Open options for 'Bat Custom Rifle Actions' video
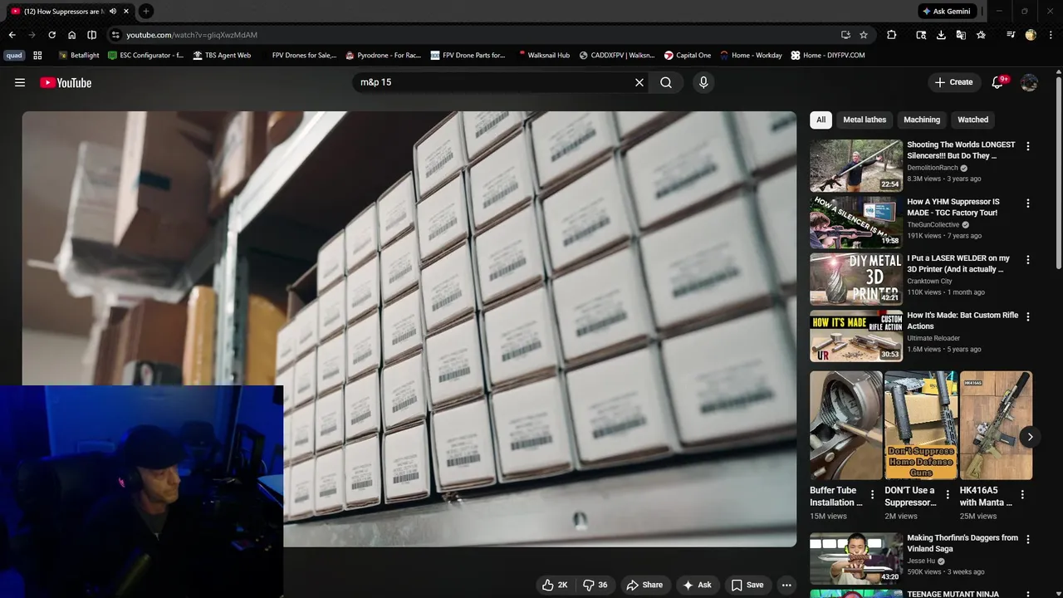The image size is (1063, 598). tap(1028, 317)
